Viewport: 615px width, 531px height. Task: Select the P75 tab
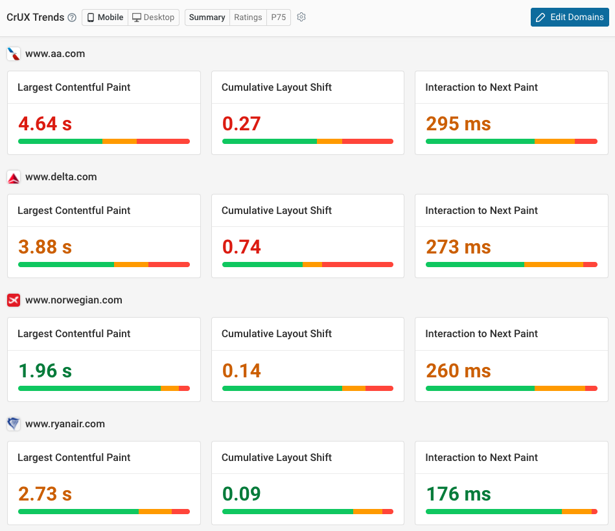click(278, 18)
